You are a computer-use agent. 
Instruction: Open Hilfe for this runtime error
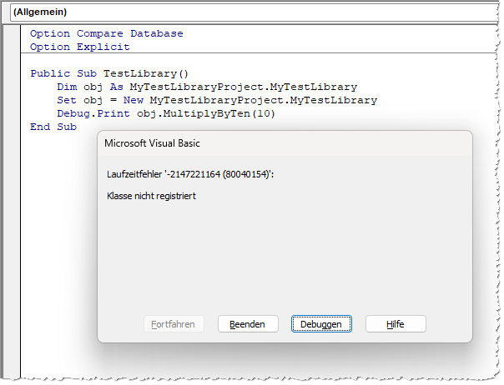[396, 323]
